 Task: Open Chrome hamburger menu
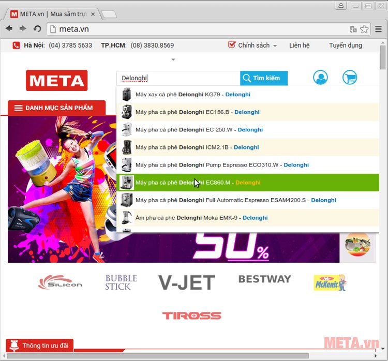378,29
